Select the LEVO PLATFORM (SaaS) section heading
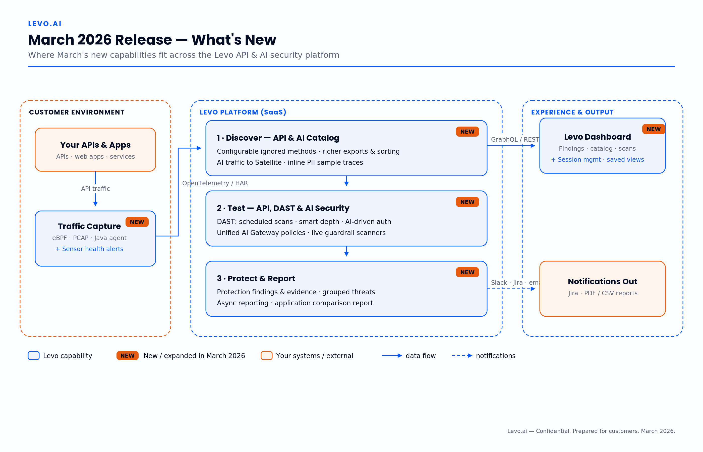The image size is (703, 452). coord(243,112)
